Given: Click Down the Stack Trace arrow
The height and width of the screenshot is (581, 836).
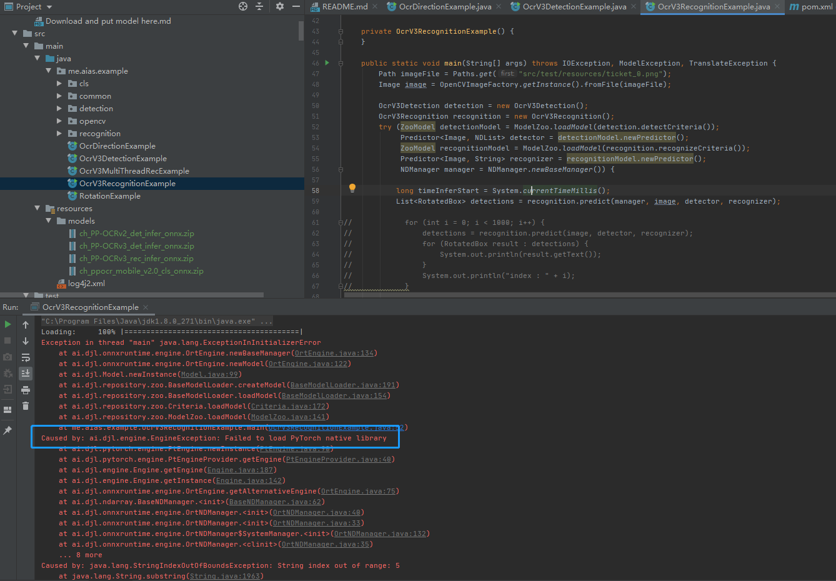Looking at the screenshot, I should [x=26, y=340].
